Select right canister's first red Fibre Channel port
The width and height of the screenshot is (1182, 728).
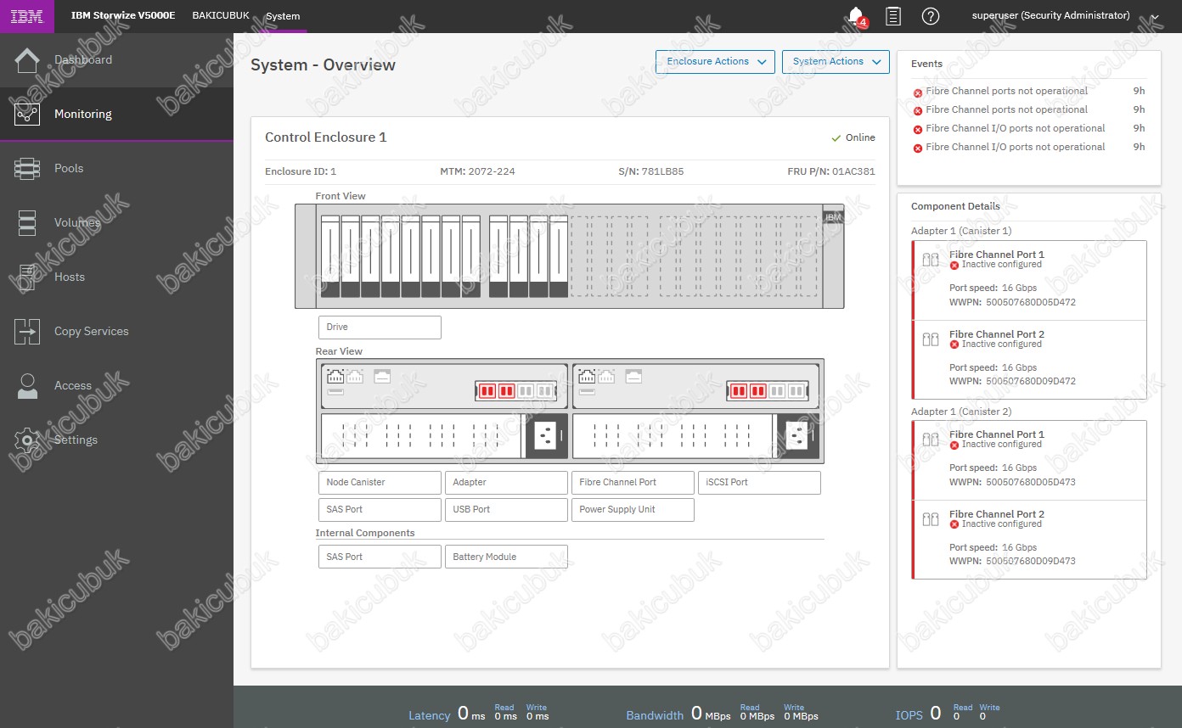pyautogui.click(x=739, y=391)
